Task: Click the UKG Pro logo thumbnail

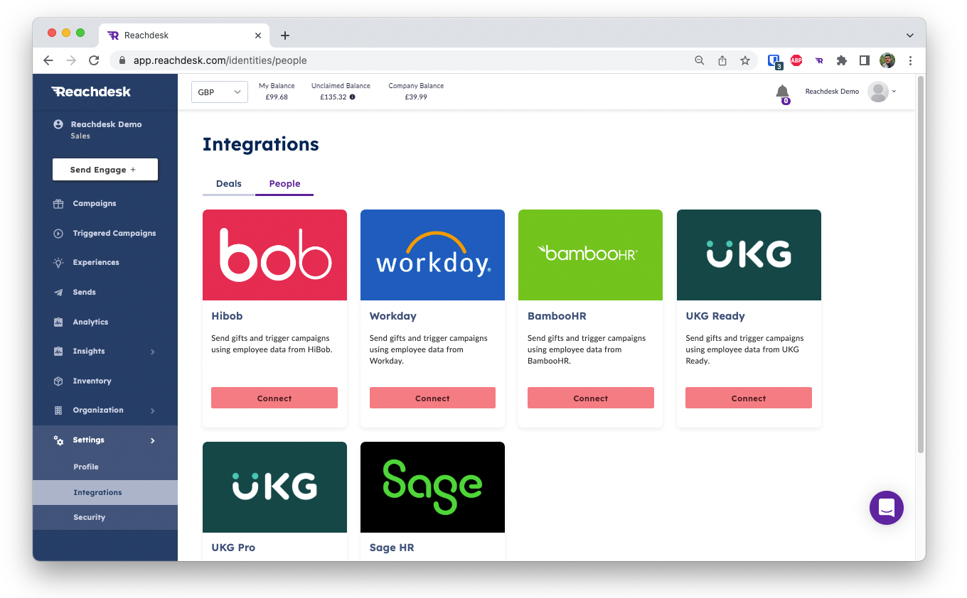Action: tap(274, 487)
